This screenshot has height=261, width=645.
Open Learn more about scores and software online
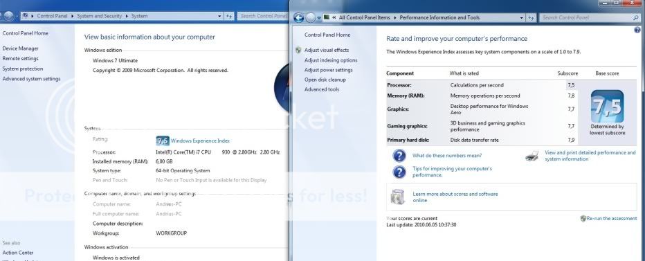pyautogui.click(x=455, y=197)
